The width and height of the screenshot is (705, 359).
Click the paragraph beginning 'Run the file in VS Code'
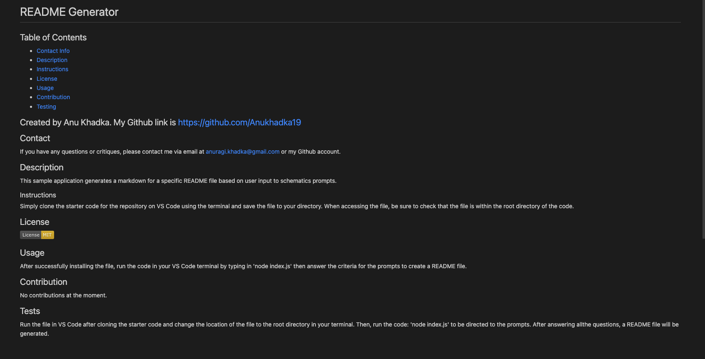349,329
